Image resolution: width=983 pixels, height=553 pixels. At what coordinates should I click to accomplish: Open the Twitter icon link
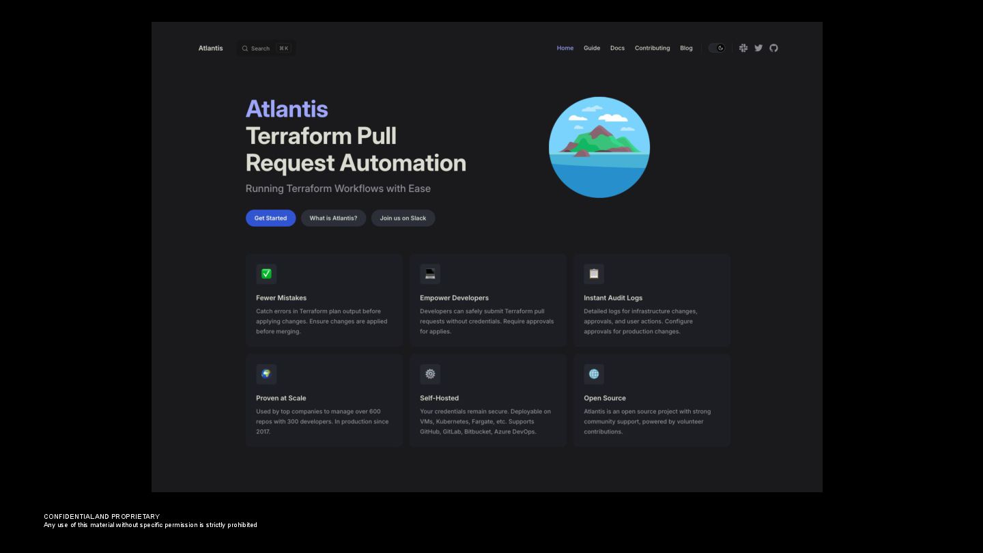pyautogui.click(x=758, y=48)
